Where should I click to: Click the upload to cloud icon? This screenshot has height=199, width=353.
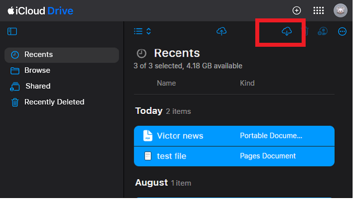click(x=222, y=31)
